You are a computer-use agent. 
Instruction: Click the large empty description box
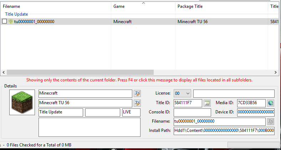point(89,127)
